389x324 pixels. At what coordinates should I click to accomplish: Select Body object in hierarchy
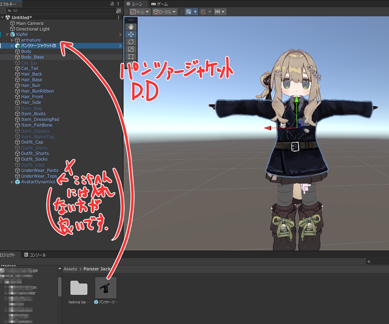tap(26, 51)
